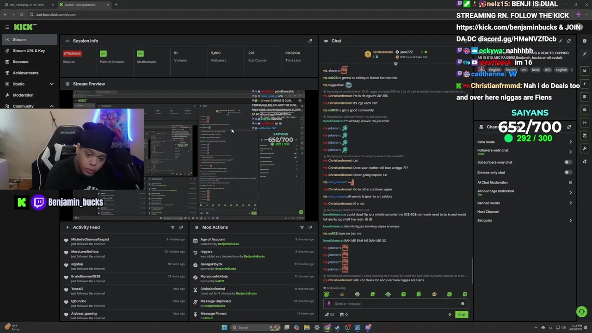Viewport: 592px width, 333px height.
Task: Open AI Chat Moderation external link
Action: coord(570,183)
